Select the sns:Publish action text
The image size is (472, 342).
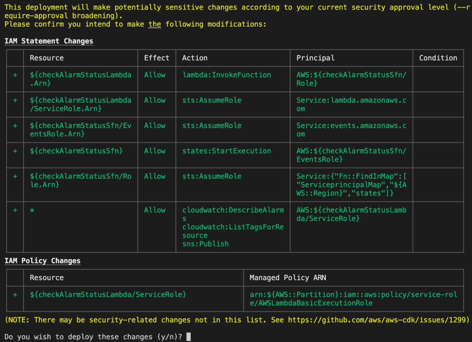(205, 244)
